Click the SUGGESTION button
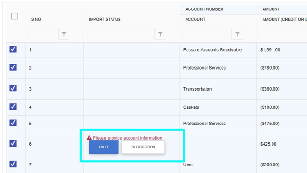Screen dimensions: 307x173 click(143, 147)
